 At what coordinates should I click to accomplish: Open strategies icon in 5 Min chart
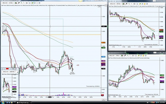tap(143, 55)
